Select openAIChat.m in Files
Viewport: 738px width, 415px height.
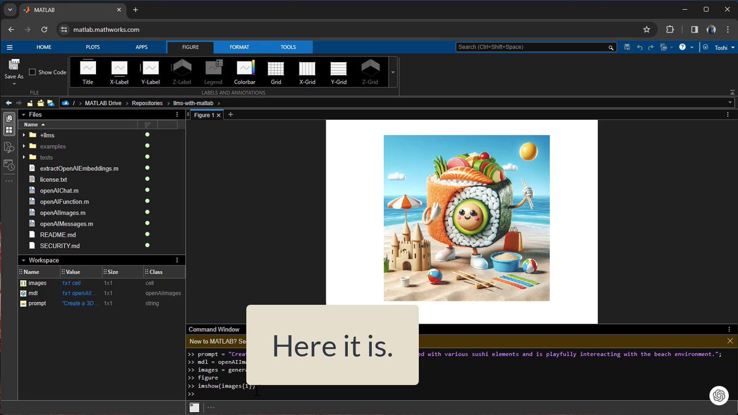pyautogui.click(x=59, y=191)
